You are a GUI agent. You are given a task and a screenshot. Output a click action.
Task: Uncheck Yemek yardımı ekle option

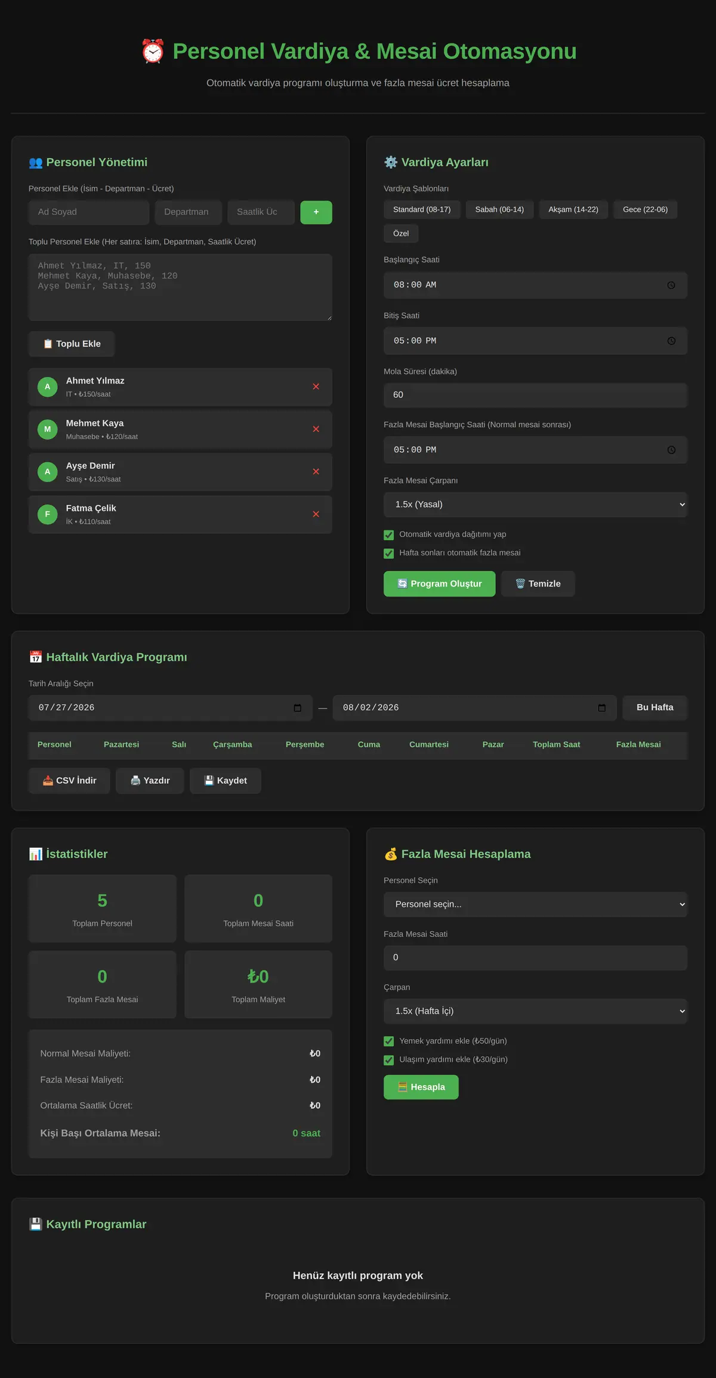click(x=389, y=1041)
